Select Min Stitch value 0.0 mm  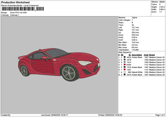pos(135,45)
